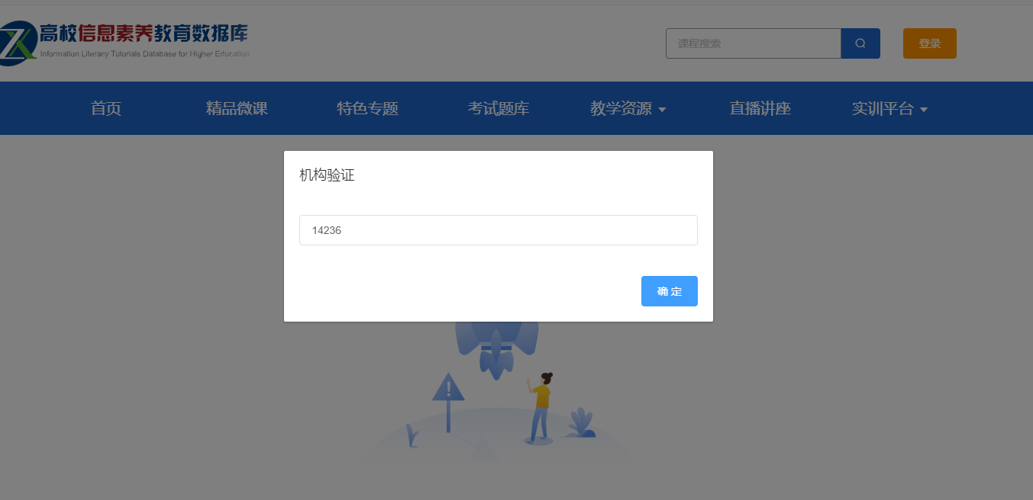
Task: Go to 特色专题 in the navigation bar
Action: point(368,108)
